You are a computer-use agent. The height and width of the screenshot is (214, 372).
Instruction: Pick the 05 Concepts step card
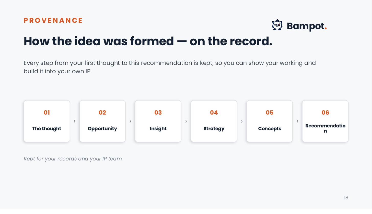point(270,121)
